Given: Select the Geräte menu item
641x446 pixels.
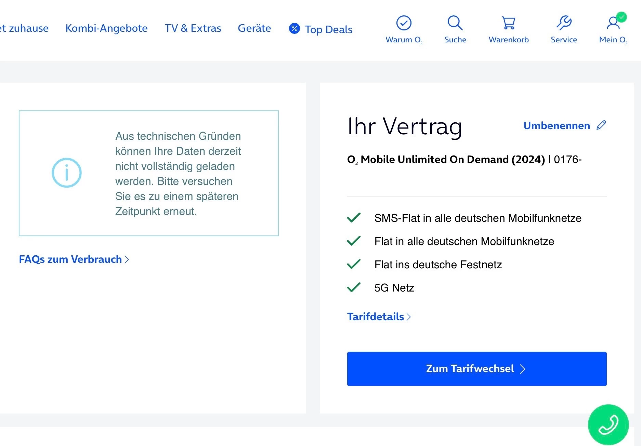Looking at the screenshot, I should click(x=254, y=28).
